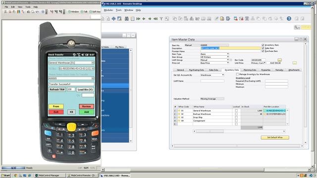The height and width of the screenshot is (178, 317).
Task: Click the Sort icon next to filter
Action: 167,19
